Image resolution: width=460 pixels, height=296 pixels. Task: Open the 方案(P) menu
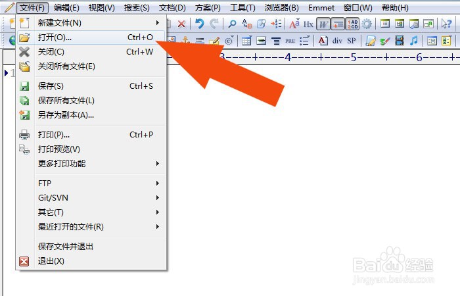208,8
